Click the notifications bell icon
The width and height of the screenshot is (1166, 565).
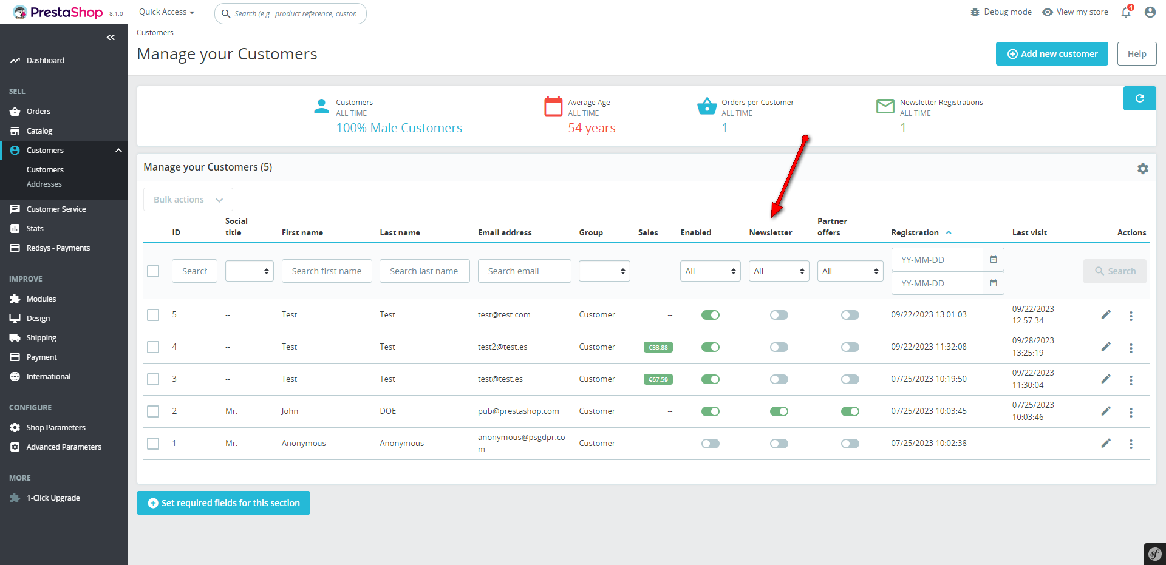(1126, 12)
